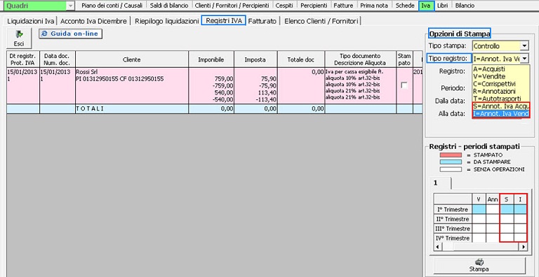Screen dimensions: 539x277
Task: Click the TOTALI row label
Action: (90, 108)
